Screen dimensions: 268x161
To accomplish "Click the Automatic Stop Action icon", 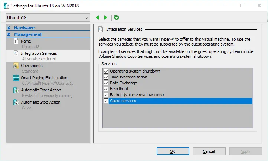I will [16, 103].
